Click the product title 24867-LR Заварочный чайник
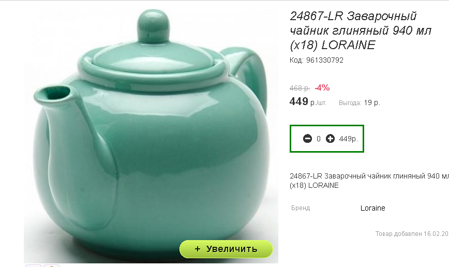This screenshot has width=449, height=267. point(361,30)
